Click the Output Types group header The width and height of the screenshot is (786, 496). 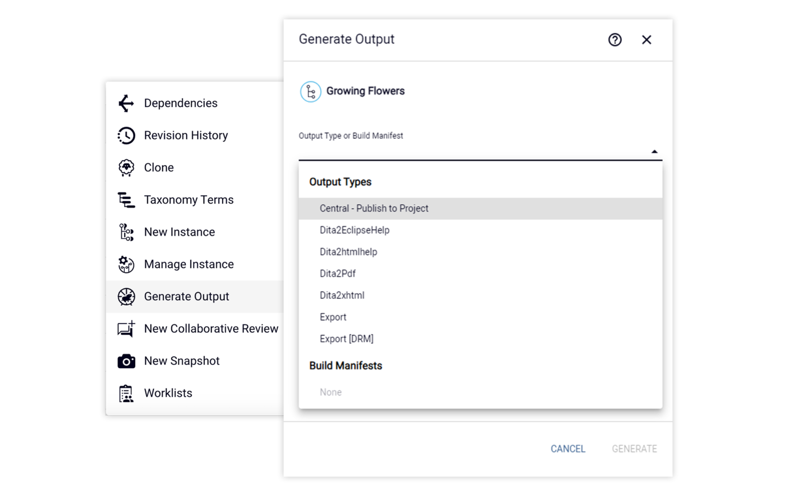pos(340,182)
